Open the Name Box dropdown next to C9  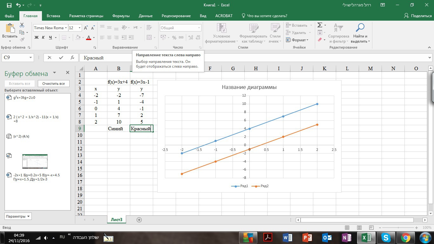coord(31,58)
